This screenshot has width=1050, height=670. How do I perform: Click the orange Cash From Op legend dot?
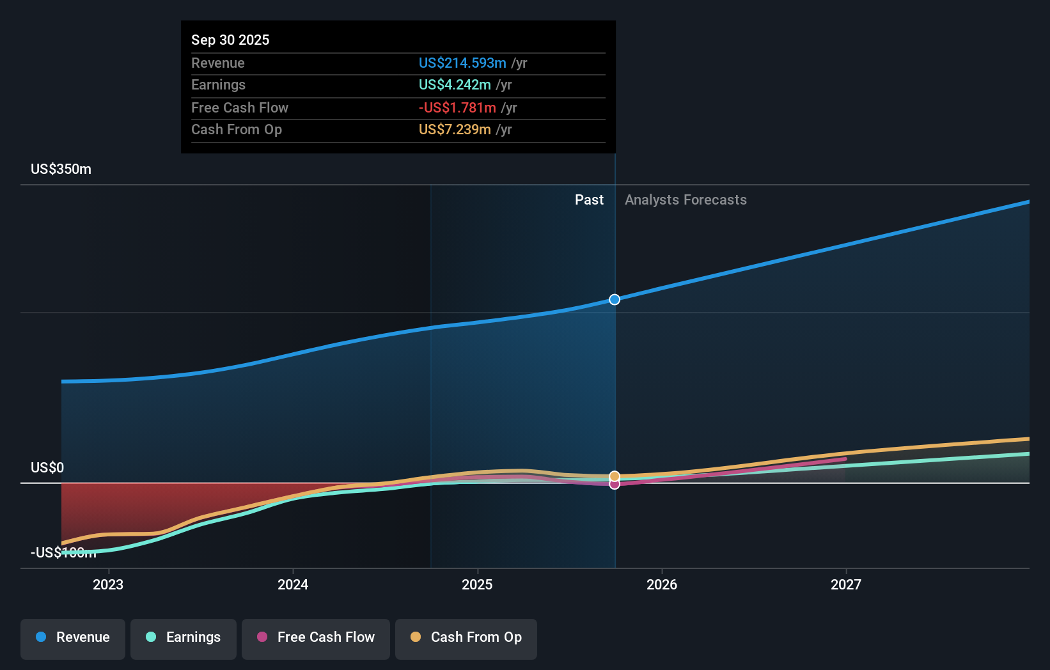[x=416, y=637]
